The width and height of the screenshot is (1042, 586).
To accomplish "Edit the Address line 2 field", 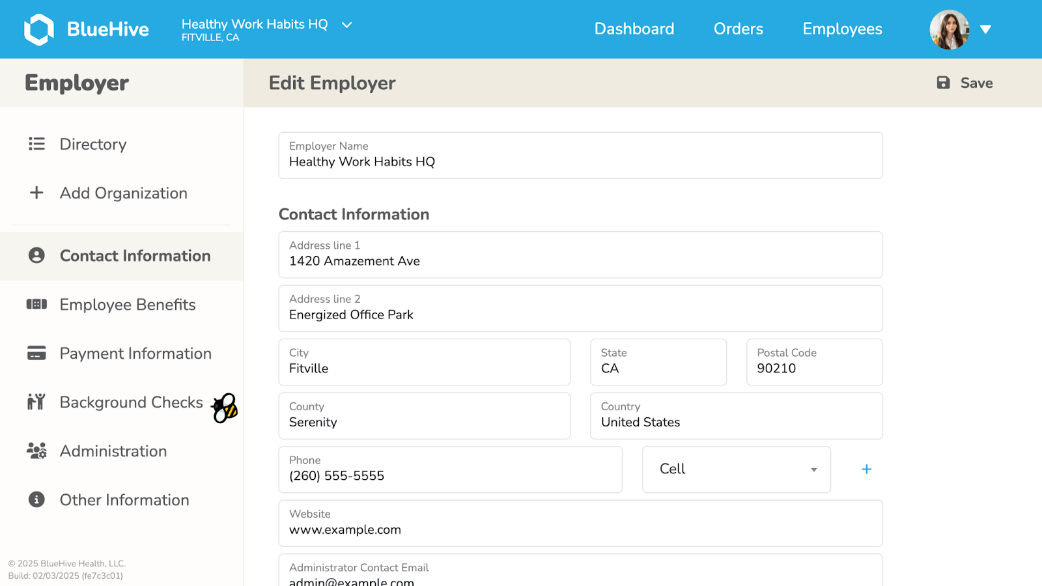I will (580, 309).
